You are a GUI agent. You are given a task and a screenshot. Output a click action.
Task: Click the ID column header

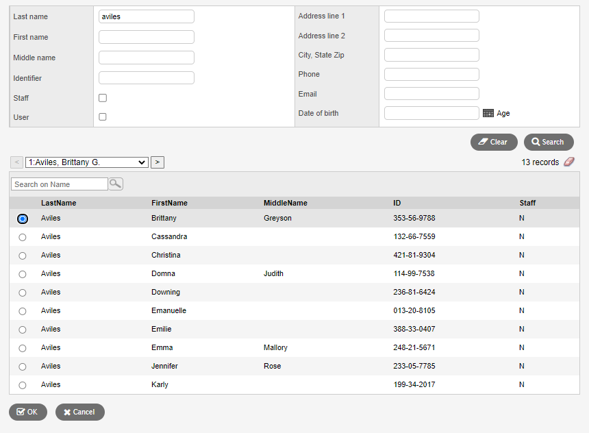(x=397, y=203)
